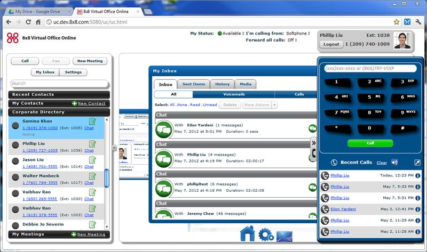The height and width of the screenshot is (252, 427).
Task: Open note icon for Debbie Jo Severin
Action: [x=92, y=224]
